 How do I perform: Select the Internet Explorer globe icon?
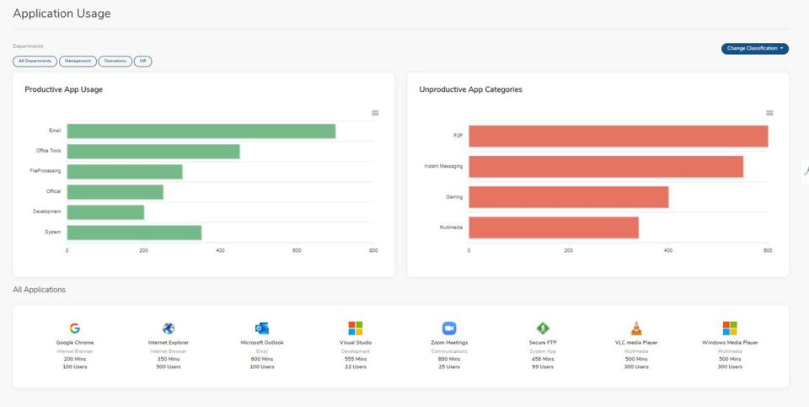169,328
